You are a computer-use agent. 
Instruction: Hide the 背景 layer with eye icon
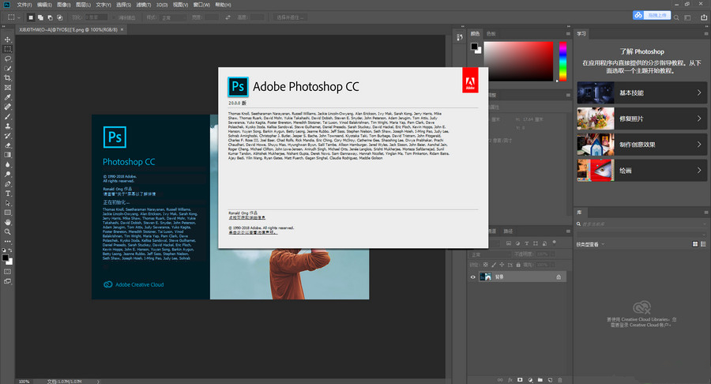[x=473, y=277]
